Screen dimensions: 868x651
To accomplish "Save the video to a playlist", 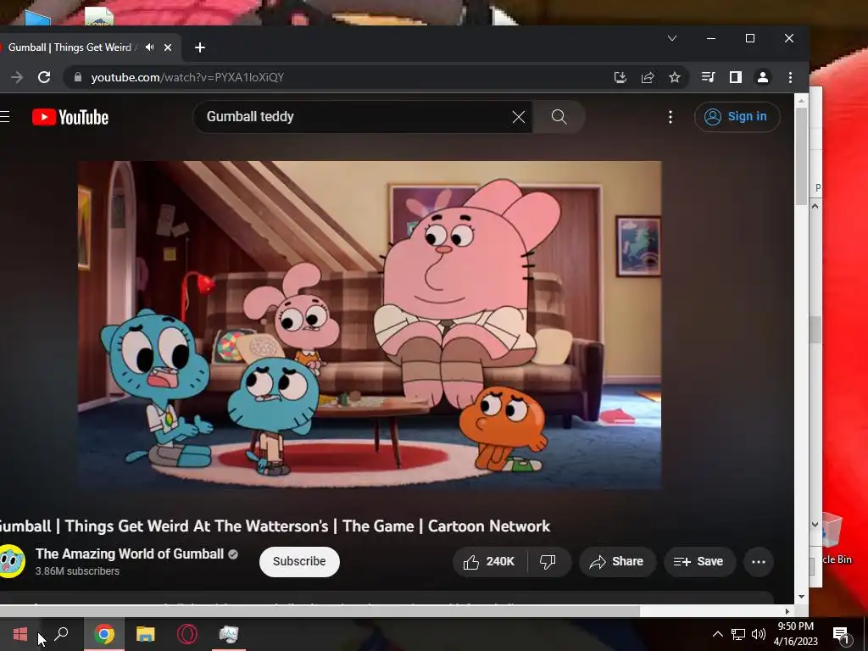I will pyautogui.click(x=699, y=562).
